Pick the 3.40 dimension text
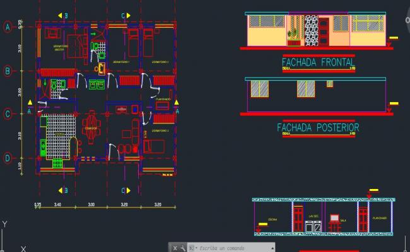The image size is (410, 252). (x=58, y=205)
